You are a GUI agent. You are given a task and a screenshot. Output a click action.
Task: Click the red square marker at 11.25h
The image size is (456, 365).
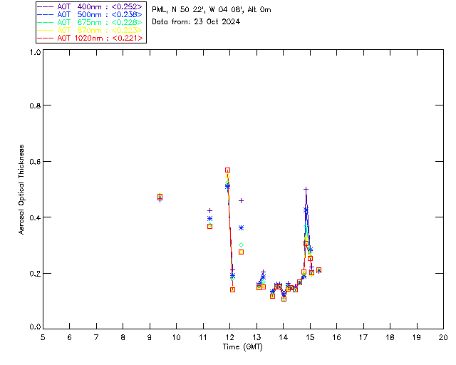click(x=209, y=227)
